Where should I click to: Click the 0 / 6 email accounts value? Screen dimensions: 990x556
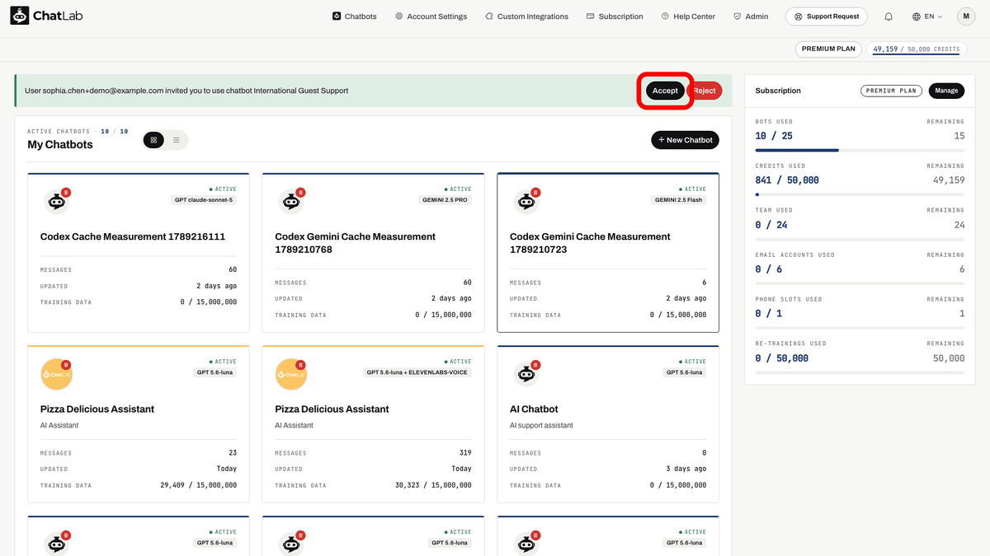coord(769,269)
